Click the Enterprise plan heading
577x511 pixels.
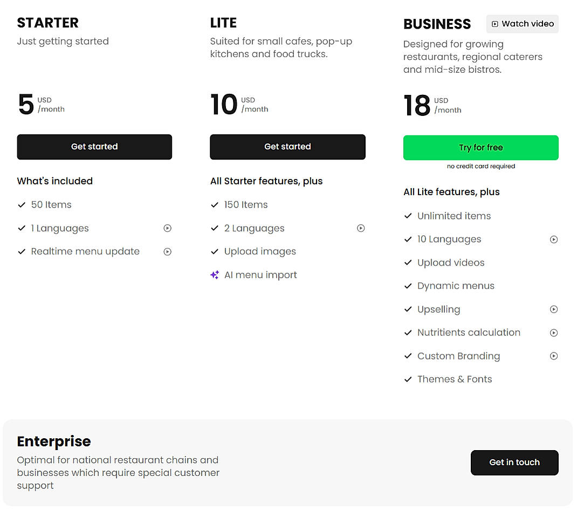click(x=54, y=441)
